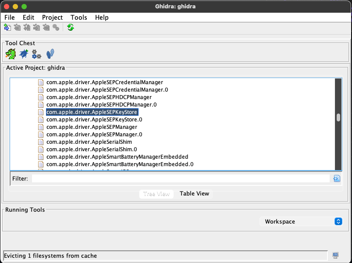The height and width of the screenshot is (263, 352).
Task: Click the file icon of AppleSEPHDCPManager.0
Action: 41,105
